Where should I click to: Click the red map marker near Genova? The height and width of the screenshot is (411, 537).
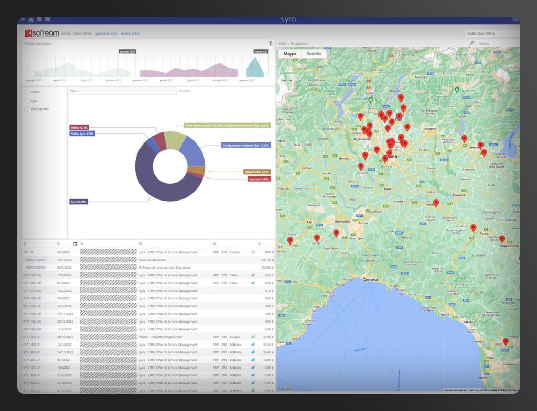(336, 234)
